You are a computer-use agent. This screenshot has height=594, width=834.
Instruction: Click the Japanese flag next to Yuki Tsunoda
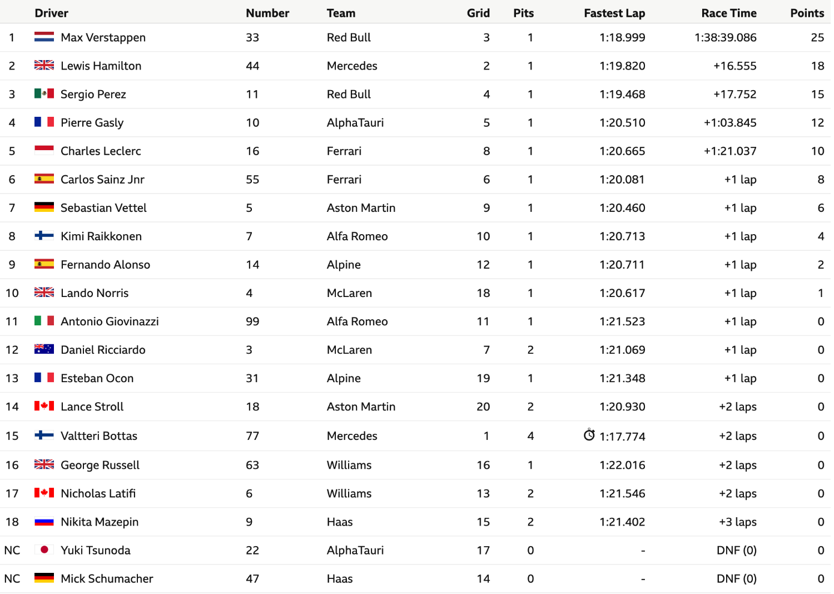44,550
